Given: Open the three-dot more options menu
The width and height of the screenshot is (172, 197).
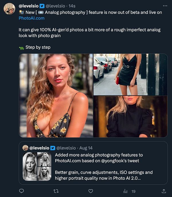Looking at the screenshot, I should pyautogui.click(x=165, y=5).
